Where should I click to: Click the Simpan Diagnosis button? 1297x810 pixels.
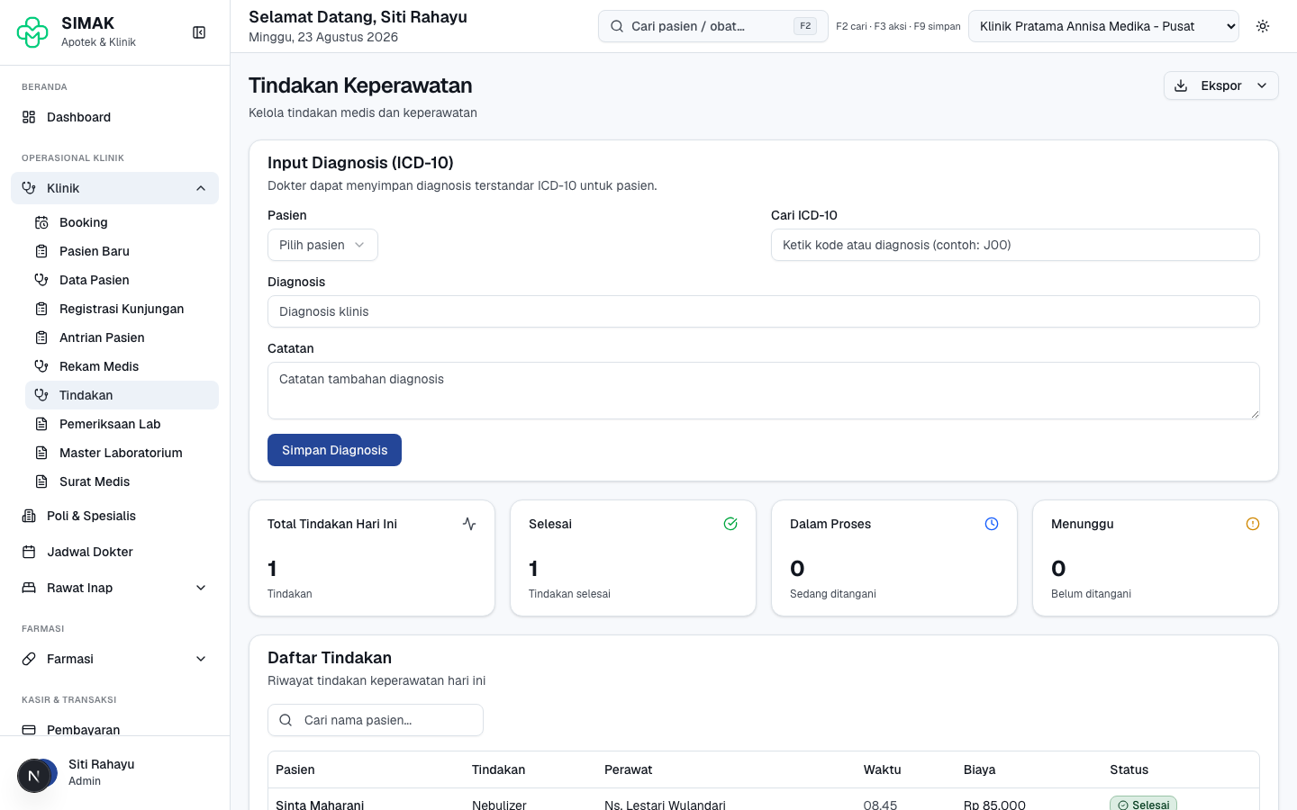pos(334,450)
